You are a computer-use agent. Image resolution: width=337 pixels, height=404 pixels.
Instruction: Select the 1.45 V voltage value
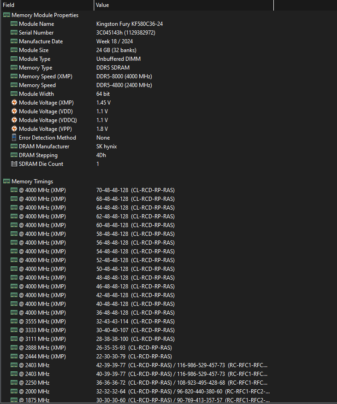coord(103,103)
